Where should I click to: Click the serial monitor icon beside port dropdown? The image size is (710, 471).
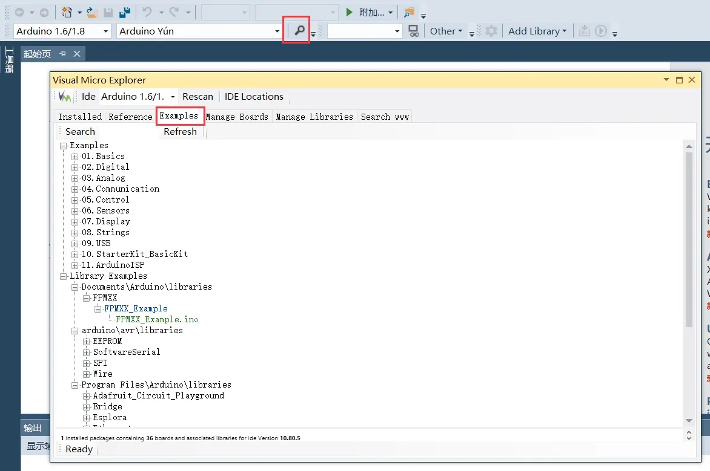click(x=414, y=31)
